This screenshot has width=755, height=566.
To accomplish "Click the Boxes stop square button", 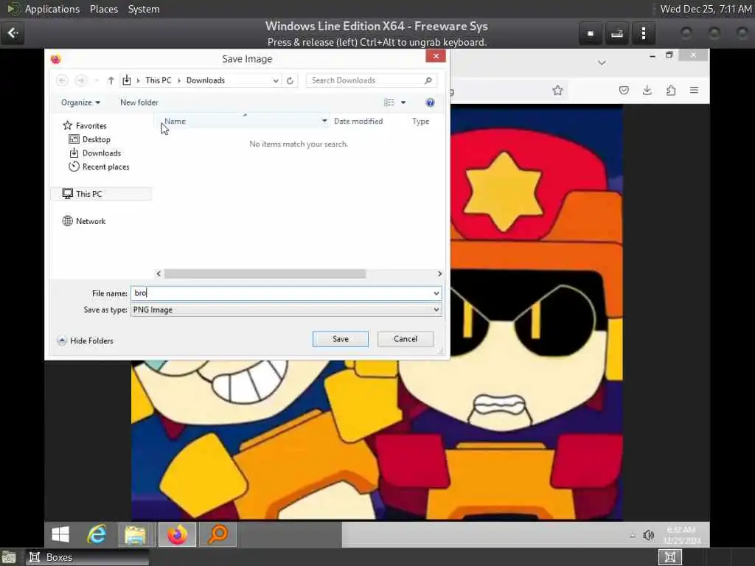I will pyautogui.click(x=591, y=33).
